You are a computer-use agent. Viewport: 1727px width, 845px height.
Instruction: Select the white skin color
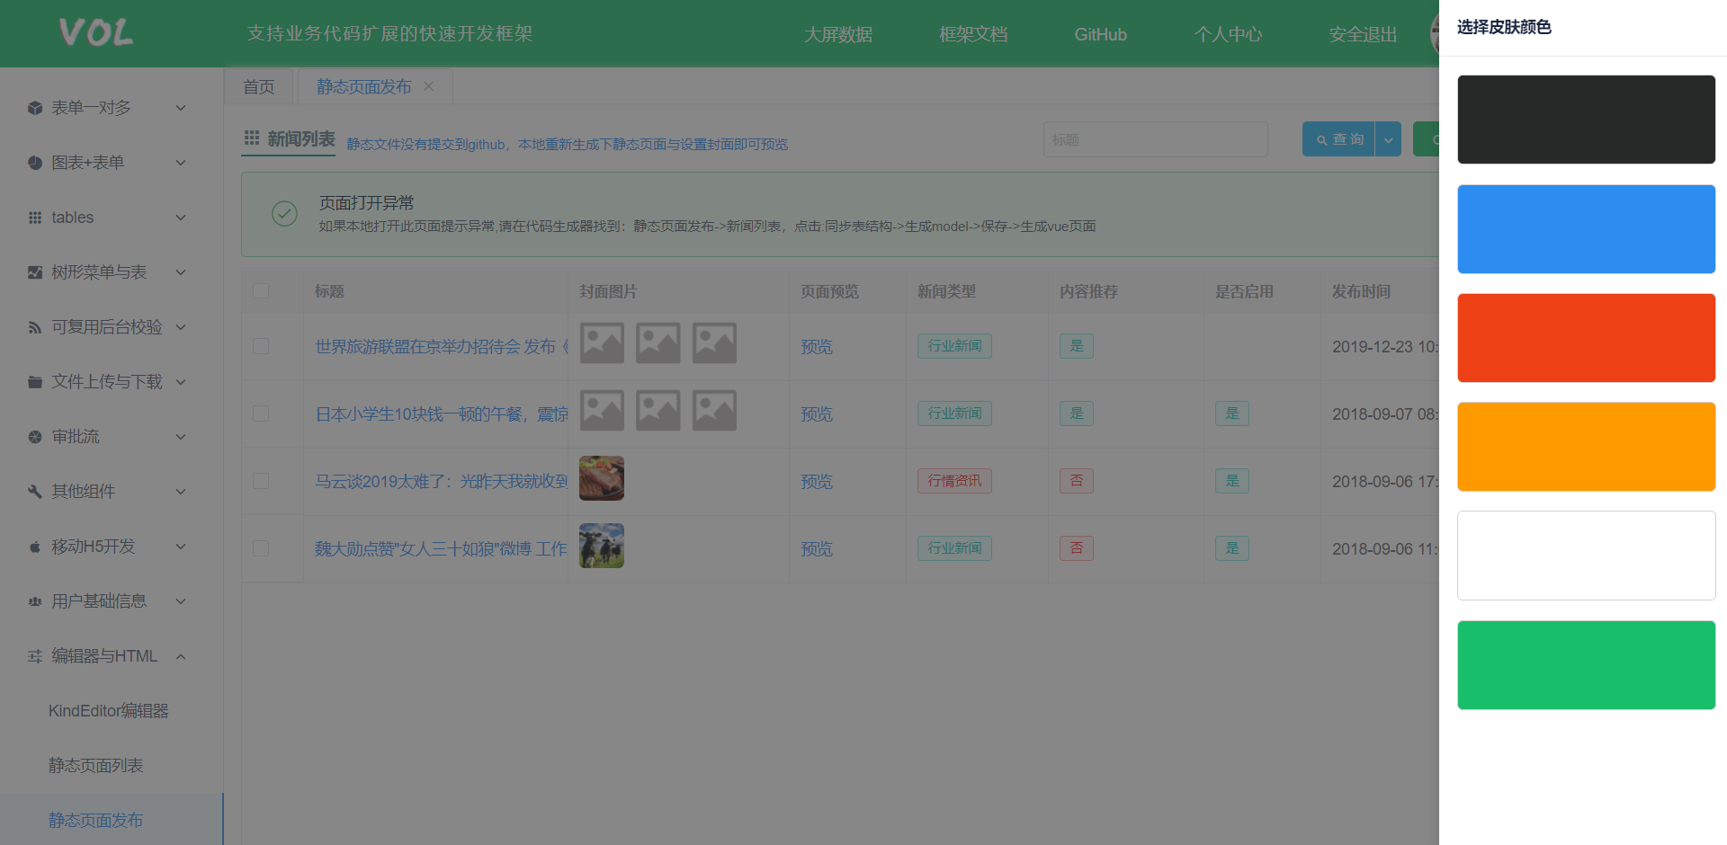point(1587,556)
